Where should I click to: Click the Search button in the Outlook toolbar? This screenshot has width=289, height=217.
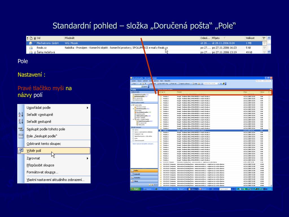[x=144, y=86]
